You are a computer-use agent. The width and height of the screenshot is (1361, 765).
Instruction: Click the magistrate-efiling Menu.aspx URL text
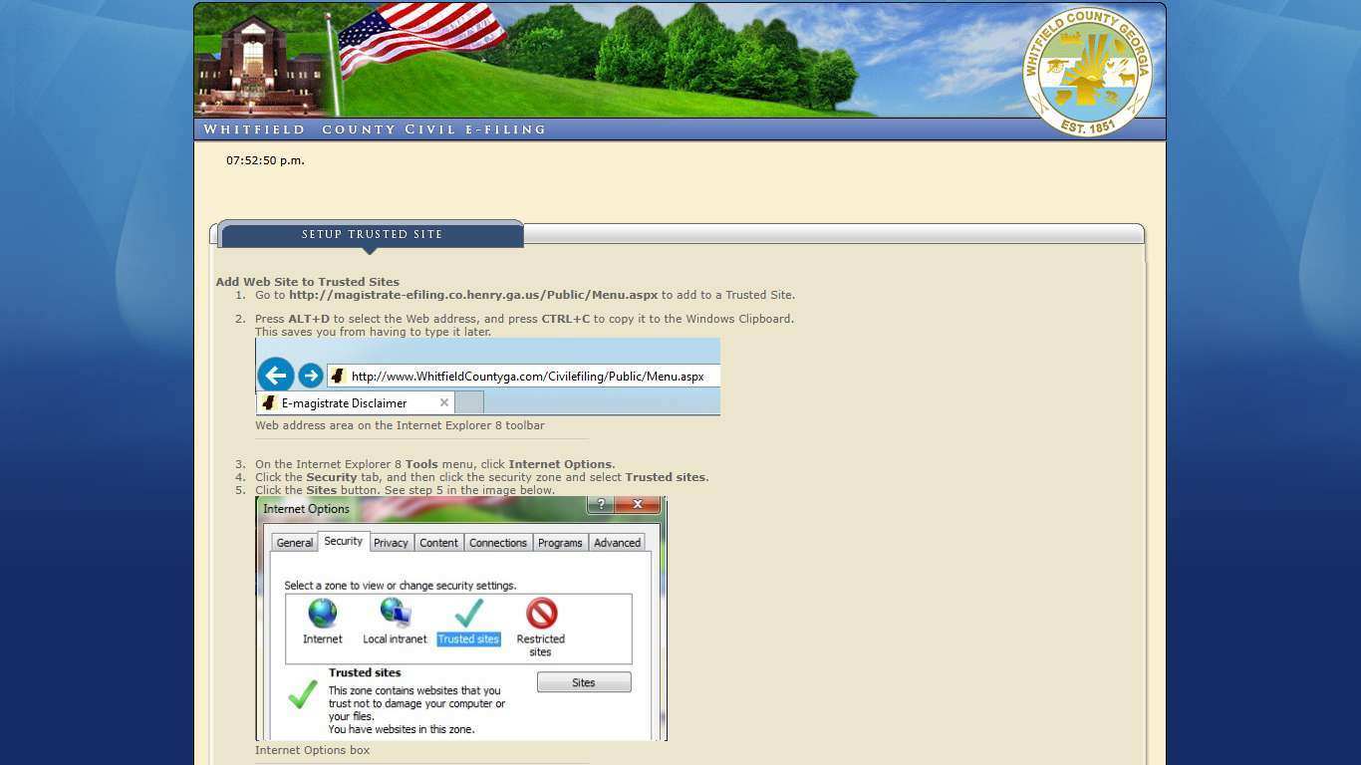473,295
